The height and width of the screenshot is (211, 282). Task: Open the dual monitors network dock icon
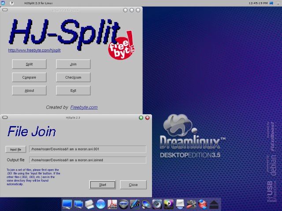[78, 204]
